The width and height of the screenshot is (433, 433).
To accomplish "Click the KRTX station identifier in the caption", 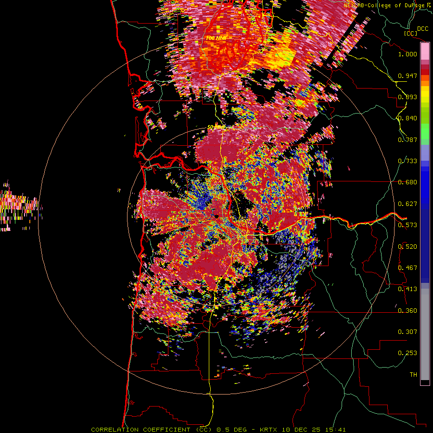I will [x=269, y=430].
